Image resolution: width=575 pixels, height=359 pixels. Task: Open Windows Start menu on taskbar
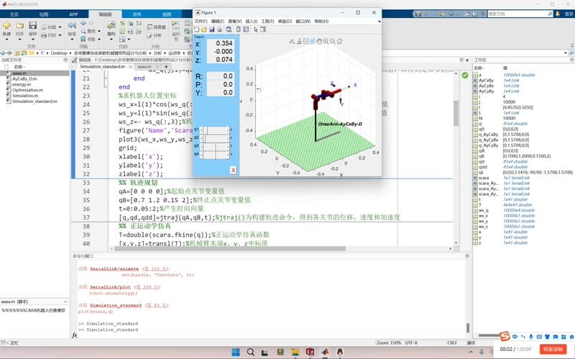pos(236,352)
